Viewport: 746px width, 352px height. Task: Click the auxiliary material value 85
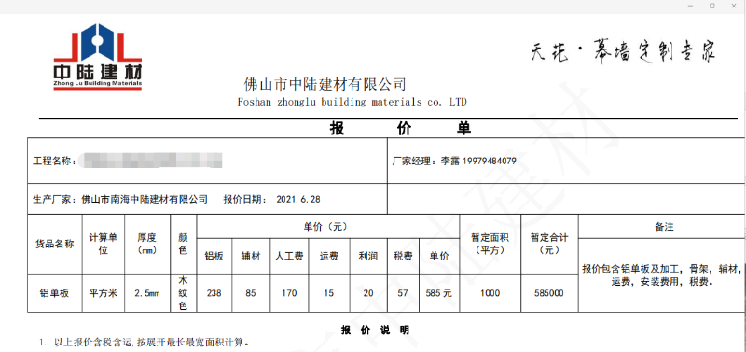point(251,293)
